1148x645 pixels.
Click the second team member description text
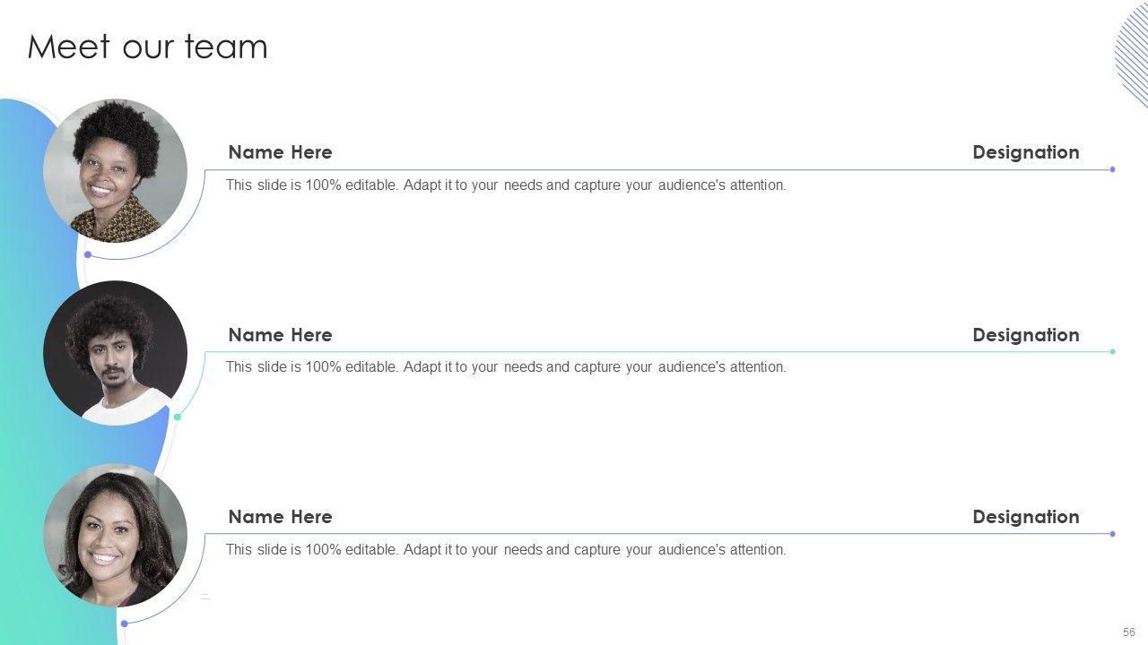tap(506, 367)
